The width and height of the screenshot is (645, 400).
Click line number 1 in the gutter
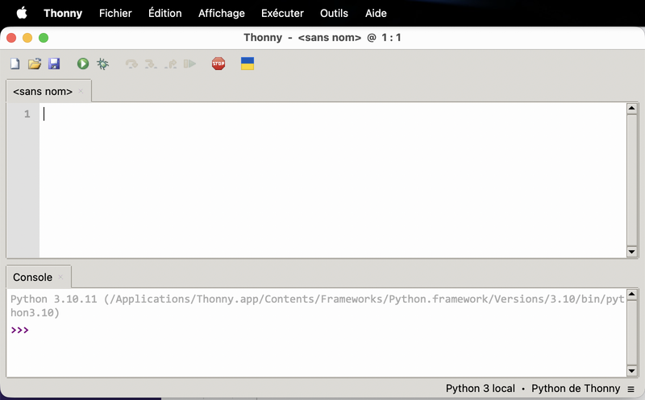point(27,113)
